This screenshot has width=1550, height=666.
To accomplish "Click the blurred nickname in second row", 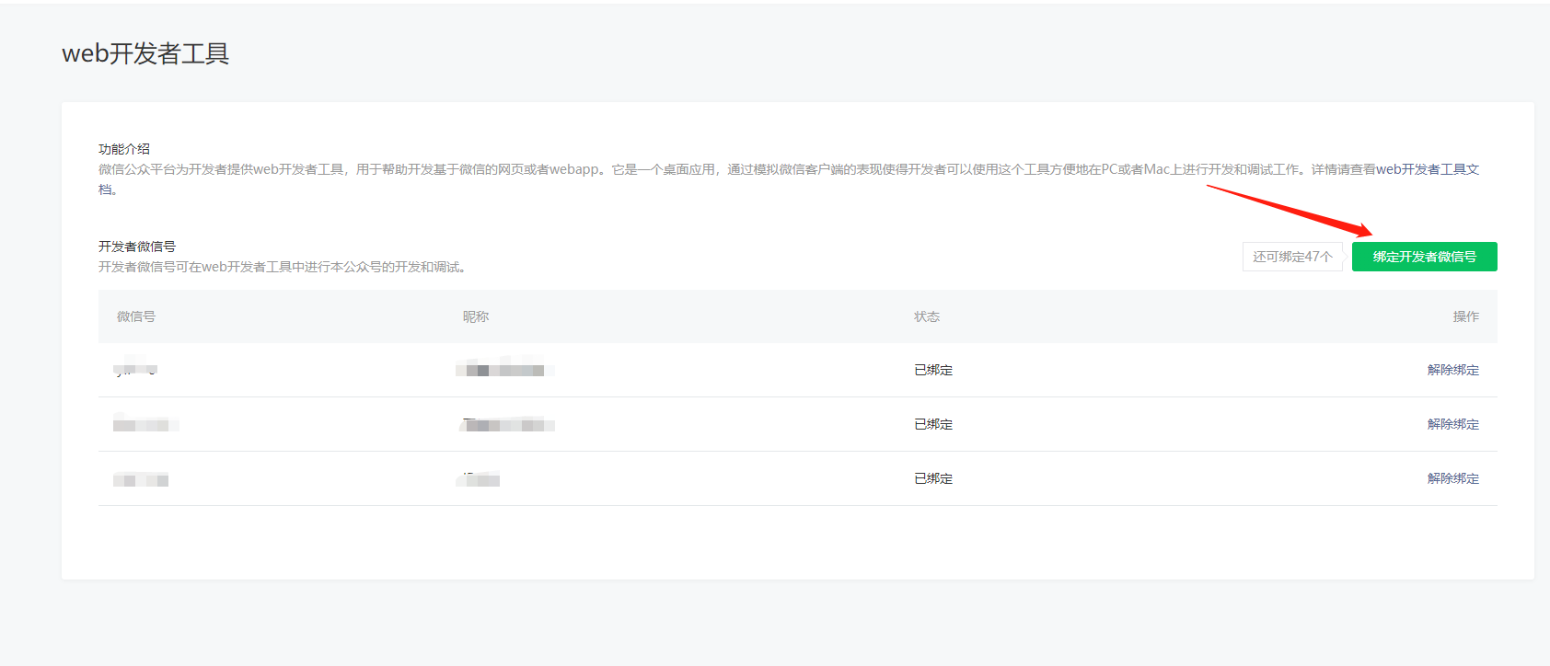I will 506,424.
